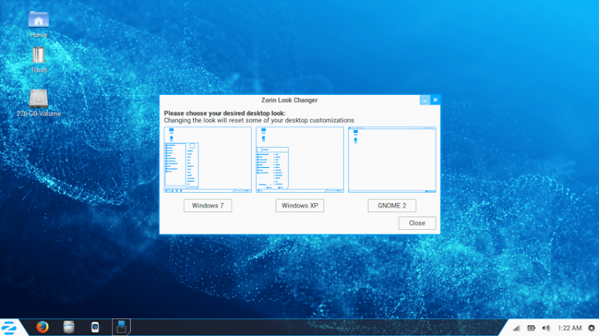Open the file manager taskbar icon
The height and width of the screenshot is (336, 599).
(69, 327)
